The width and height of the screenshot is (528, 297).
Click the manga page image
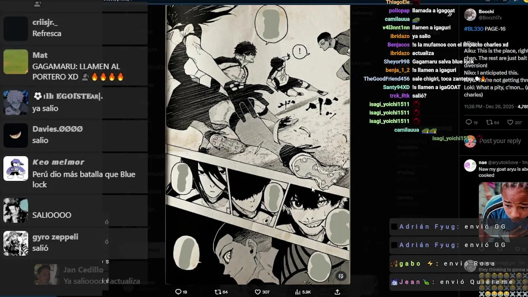tap(258, 144)
